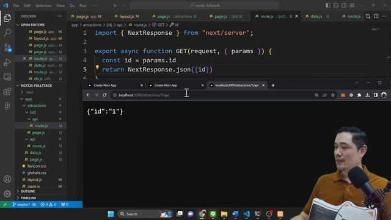Open the File menu
Viewport: 391px width, 220px height.
pyautogui.click(x=16, y=5)
